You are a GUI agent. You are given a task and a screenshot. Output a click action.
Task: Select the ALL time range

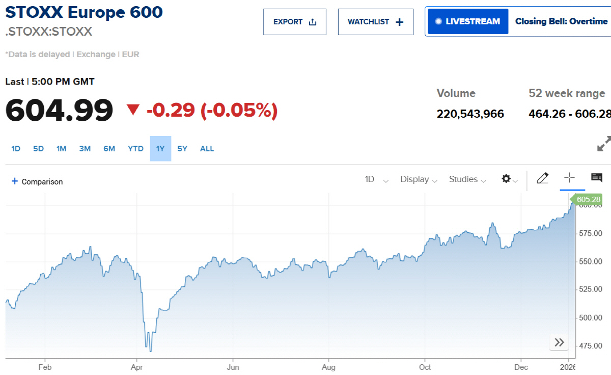point(207,148)
